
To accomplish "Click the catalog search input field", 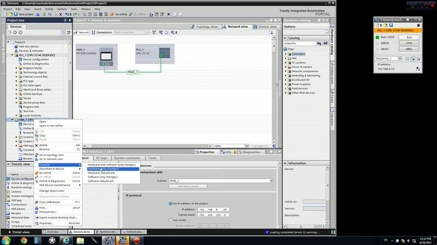I will (300, 44).
